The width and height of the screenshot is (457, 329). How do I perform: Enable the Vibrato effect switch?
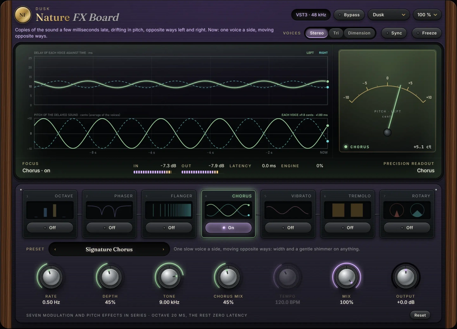[288, 227]
